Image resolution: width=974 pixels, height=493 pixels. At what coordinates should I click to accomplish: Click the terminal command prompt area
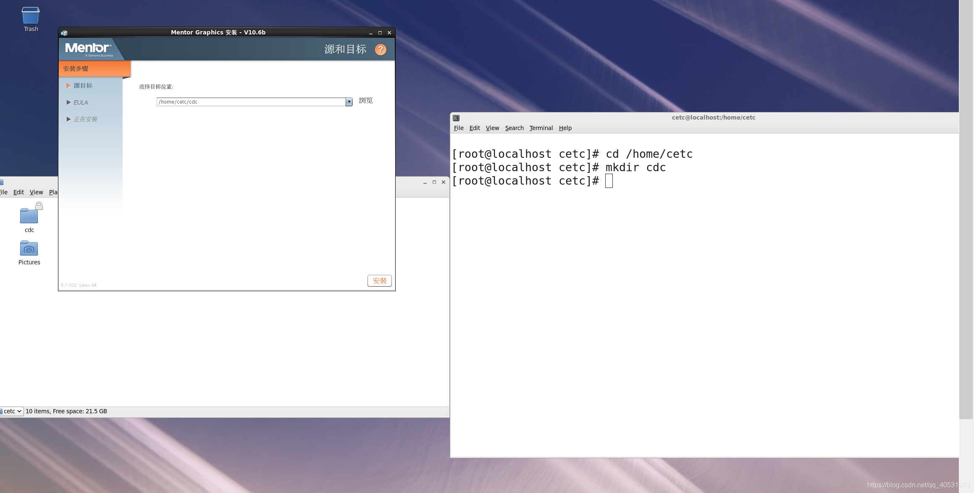(x=609, y=181)
